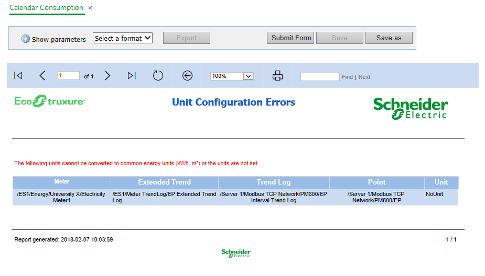Click the EcoStruxure logo
The width and height of the screenshot is (485, 276).
49,101
